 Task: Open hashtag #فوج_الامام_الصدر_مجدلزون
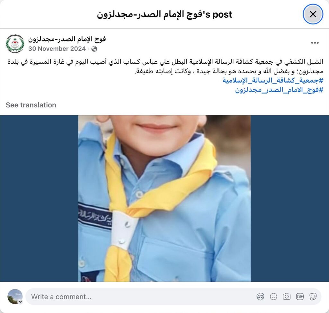[x=279, y=90]
